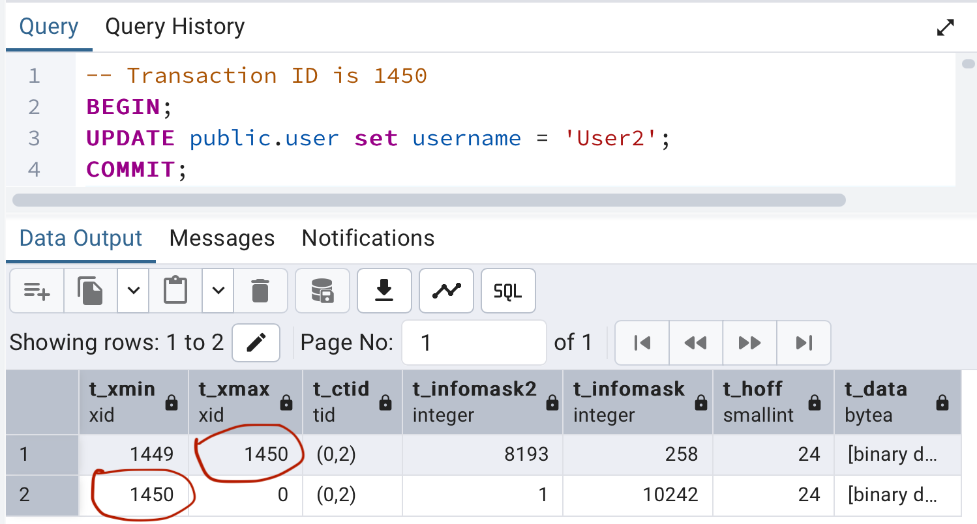Switch to the Query History tab
The height and width of the screenshot is (524, 977).
pyautogui.click(x=175, y=27)
